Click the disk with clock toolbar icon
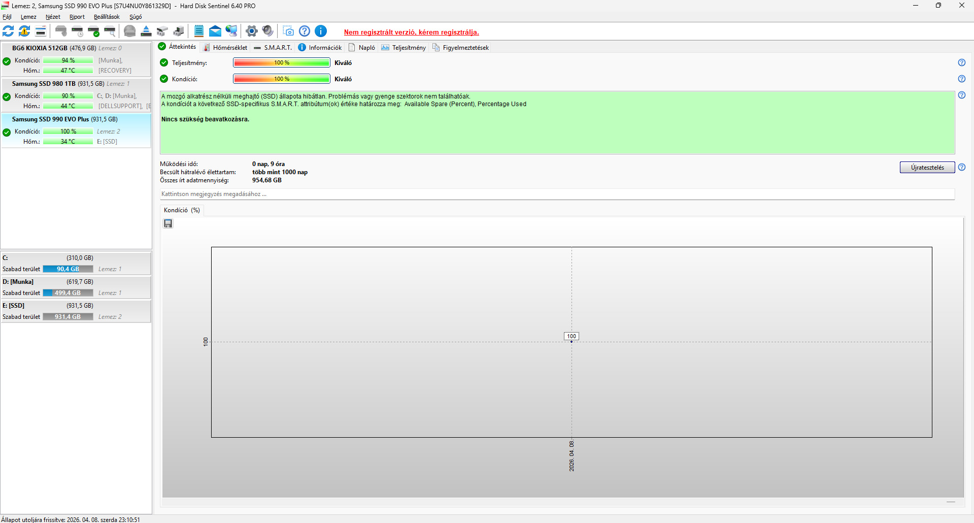Viewport: 974px width, 523px height. (x=77, y=31)
